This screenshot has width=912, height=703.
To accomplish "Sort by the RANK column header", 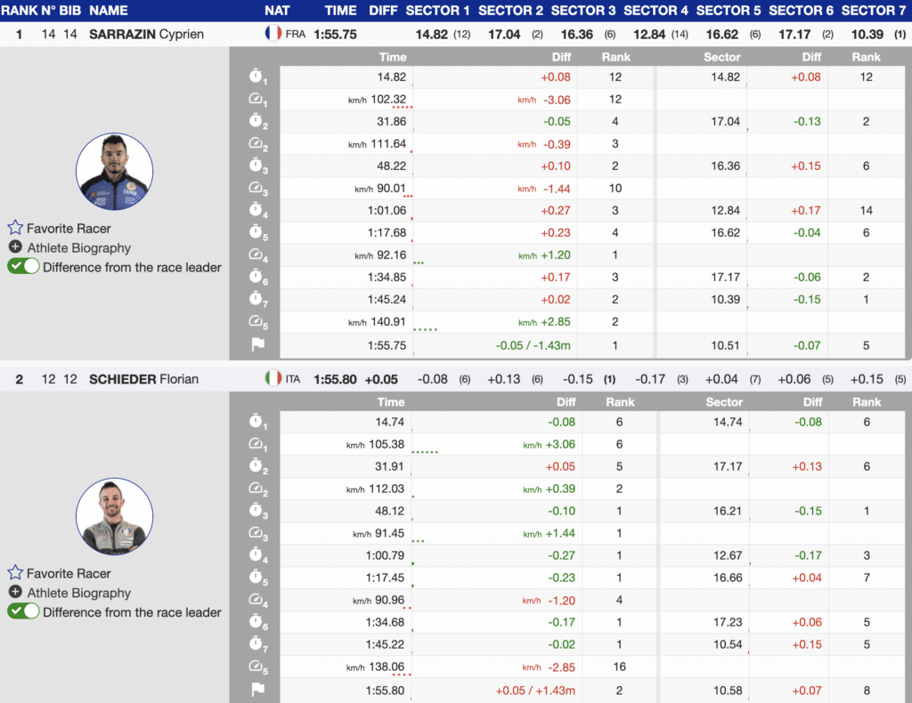I will pos(19,11).
